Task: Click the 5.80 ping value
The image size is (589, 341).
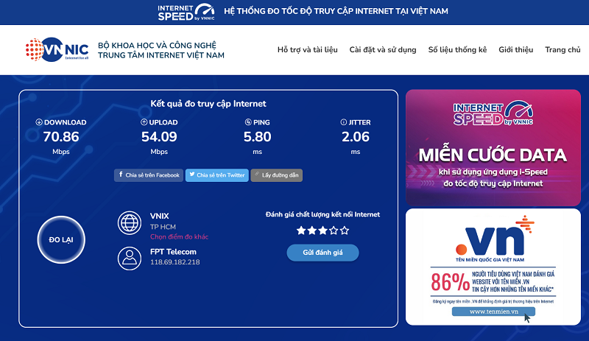Action: click(x=257, y=137)
